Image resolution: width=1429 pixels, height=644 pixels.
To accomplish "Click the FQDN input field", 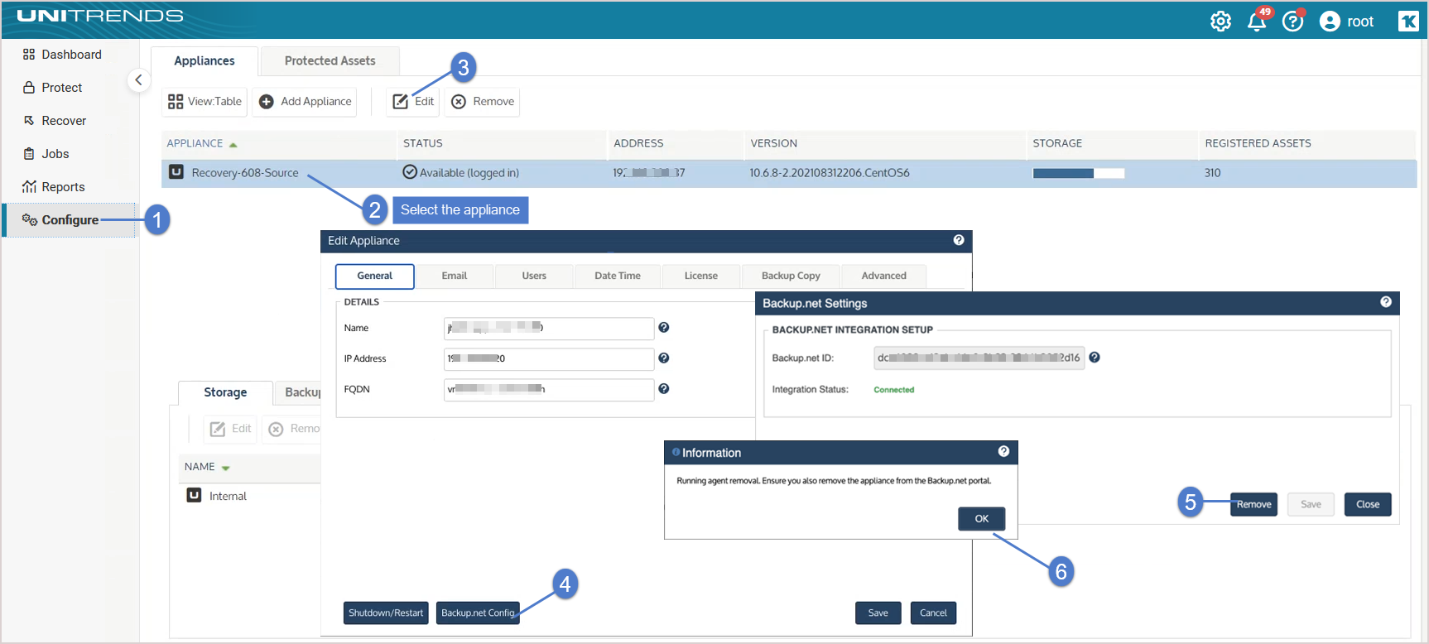I will (549, 390).
